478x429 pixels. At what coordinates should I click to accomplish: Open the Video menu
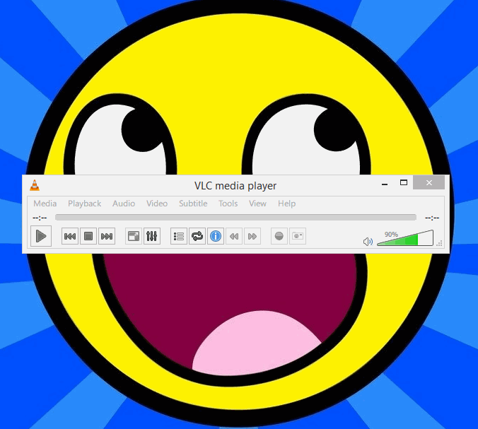click(157, 204)
